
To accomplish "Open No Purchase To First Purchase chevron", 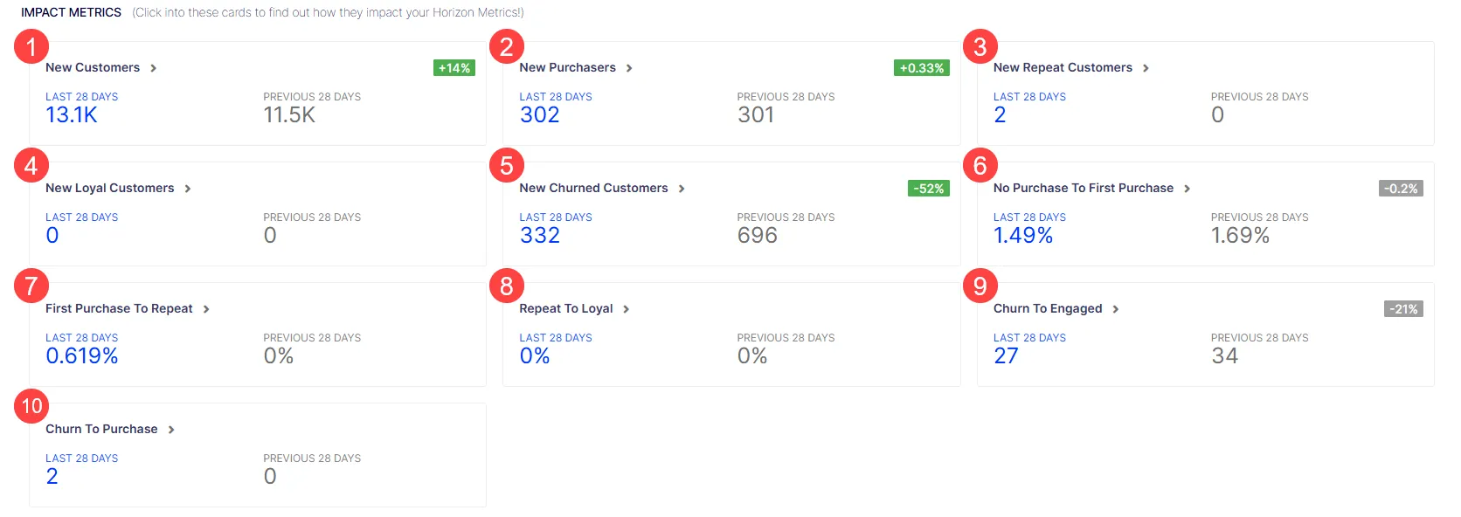I will (1187, 189).
